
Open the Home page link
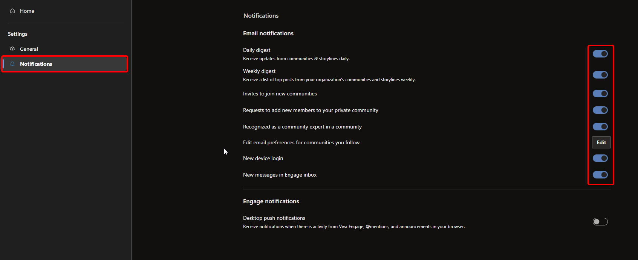click(27, 11)
